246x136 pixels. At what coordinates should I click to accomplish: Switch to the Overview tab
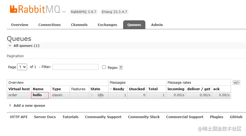coord(20,25)
